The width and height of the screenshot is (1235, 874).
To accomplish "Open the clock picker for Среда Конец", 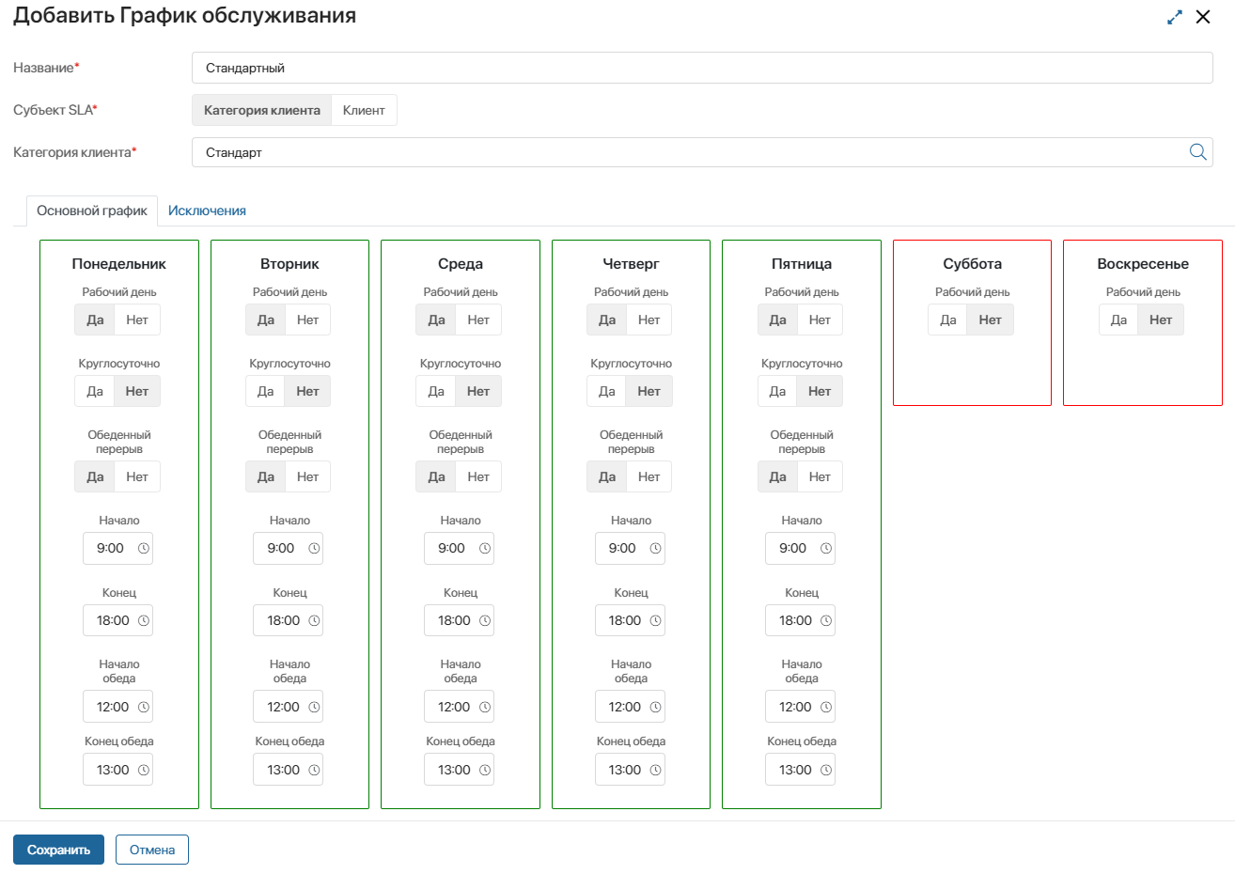I will [x=485, y=621].
